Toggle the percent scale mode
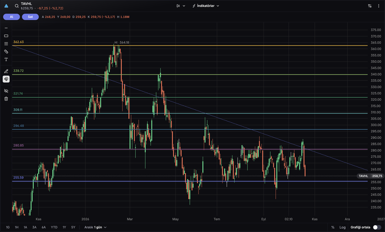Viewport: 385px width, 232px height. tap(333, 227)
